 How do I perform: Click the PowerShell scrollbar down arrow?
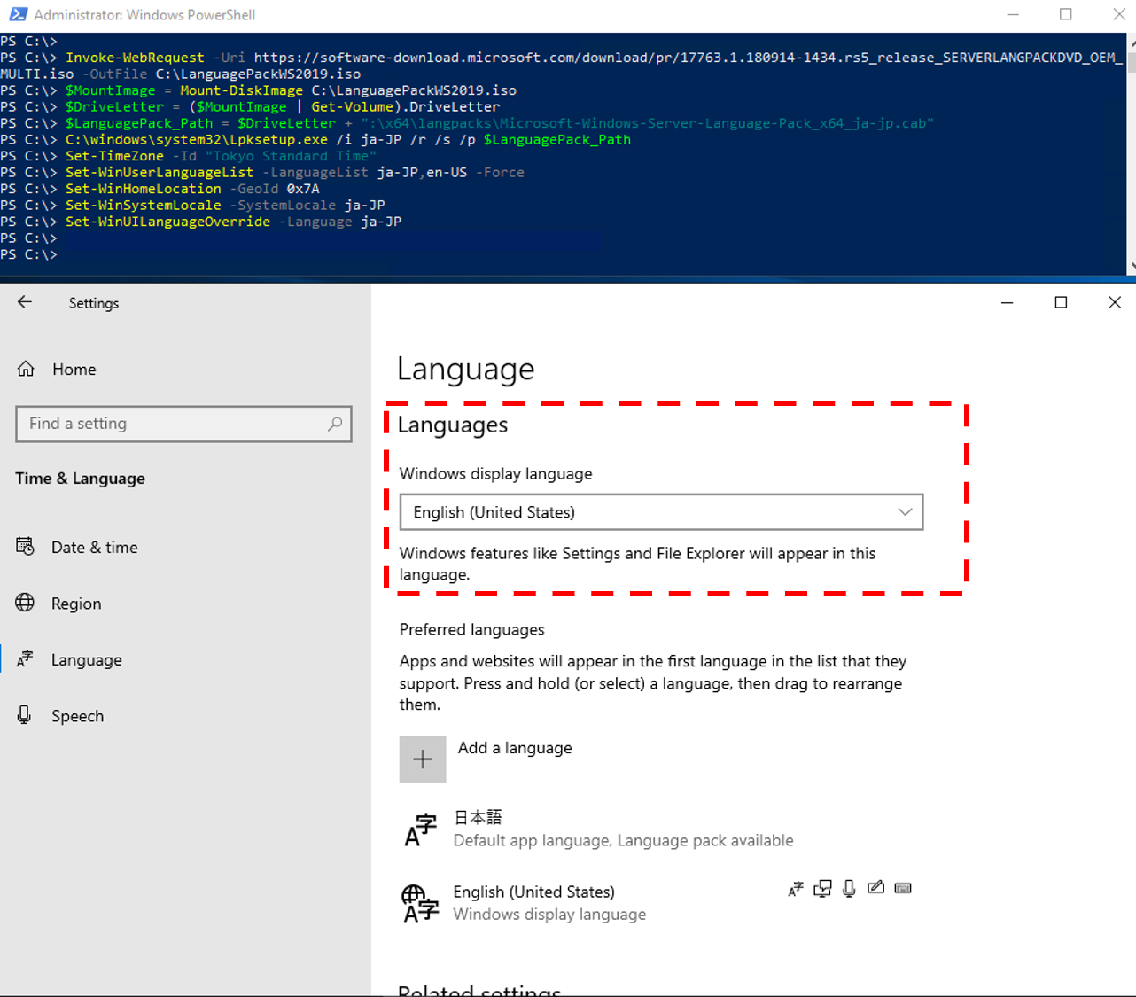point(1131,267)
